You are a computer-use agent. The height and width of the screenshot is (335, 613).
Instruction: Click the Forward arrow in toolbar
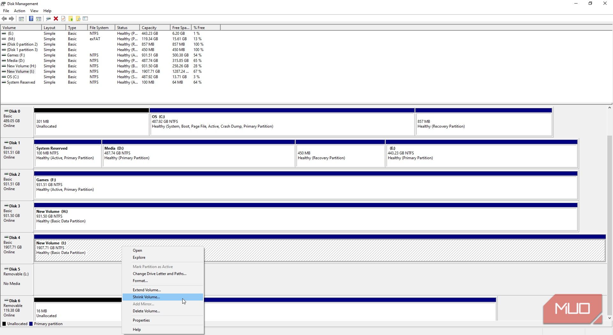11,19
